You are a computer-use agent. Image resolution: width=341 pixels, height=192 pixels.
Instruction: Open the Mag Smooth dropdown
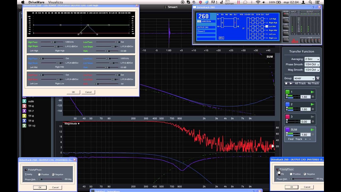tap(312, 70)
